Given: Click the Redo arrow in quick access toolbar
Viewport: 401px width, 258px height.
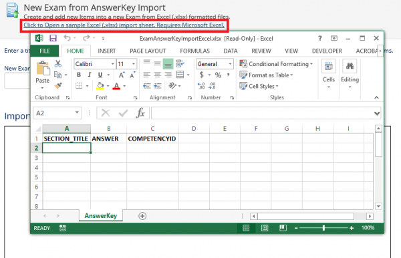Looking at the screenshot, I should pyautogui.click(x=86, y=38).
